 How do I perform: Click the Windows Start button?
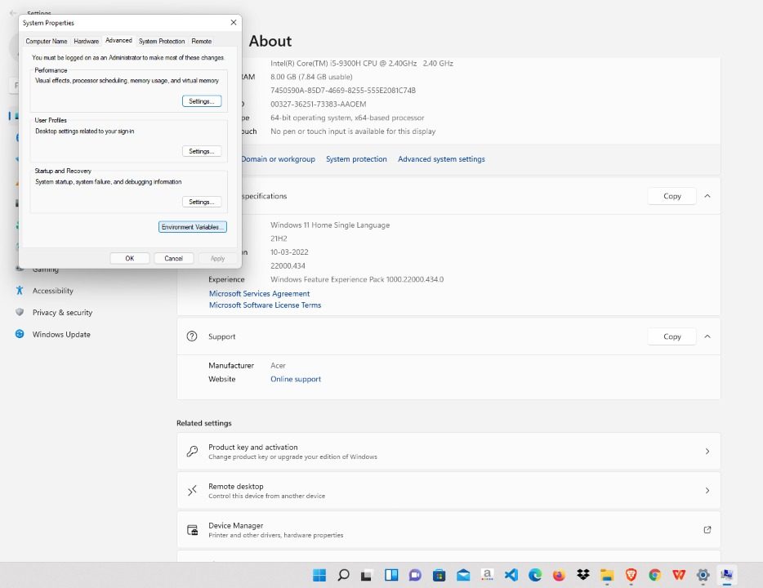pyautogui.click(x=319, y=575)
